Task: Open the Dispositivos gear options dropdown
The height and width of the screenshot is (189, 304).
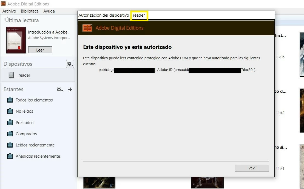Action: coord(70,64)
